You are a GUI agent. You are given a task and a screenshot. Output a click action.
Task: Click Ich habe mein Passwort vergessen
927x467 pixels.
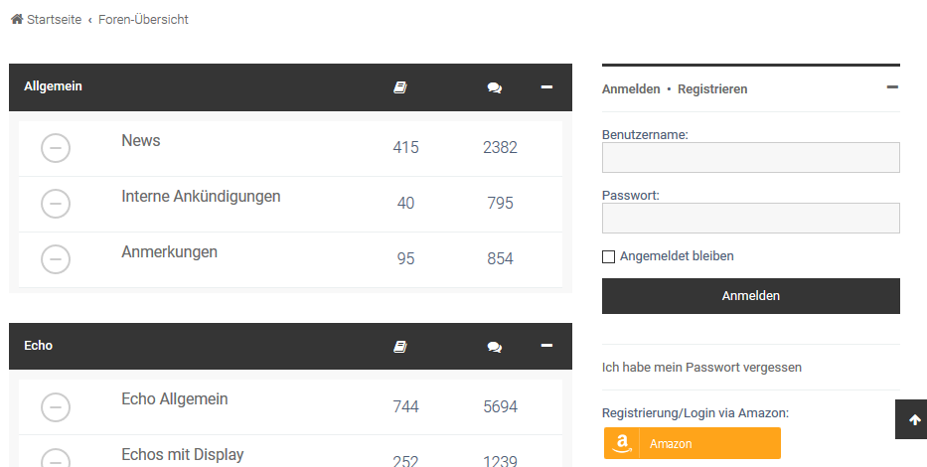click(x=701, y=368)
